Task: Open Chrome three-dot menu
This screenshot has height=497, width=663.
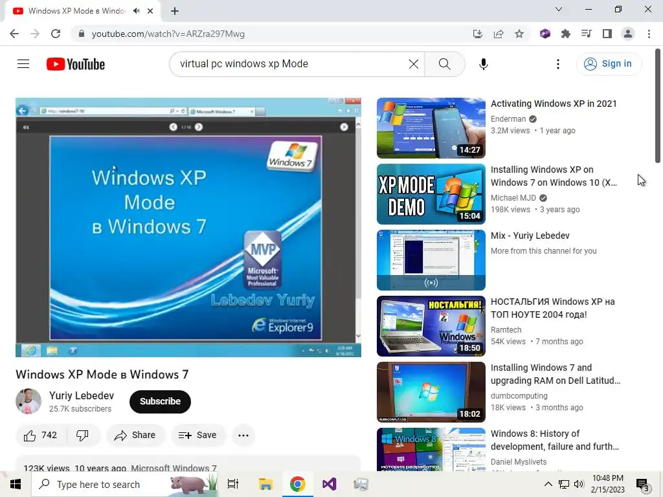Action: coord(649,34)
